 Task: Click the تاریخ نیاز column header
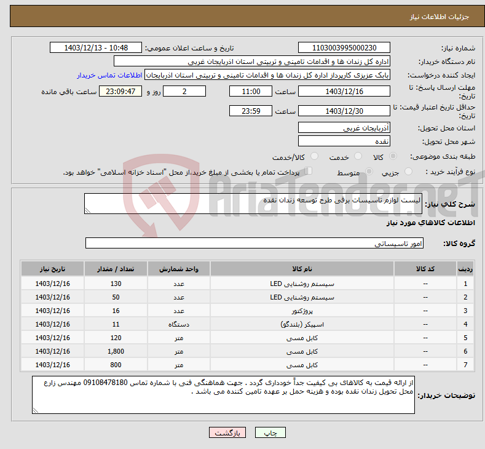[x=53, y=269]
